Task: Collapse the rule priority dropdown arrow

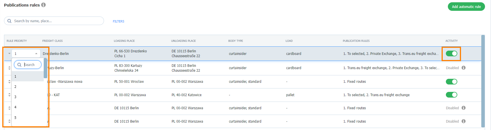Action: pyautogui.click(x=36, y=53)
